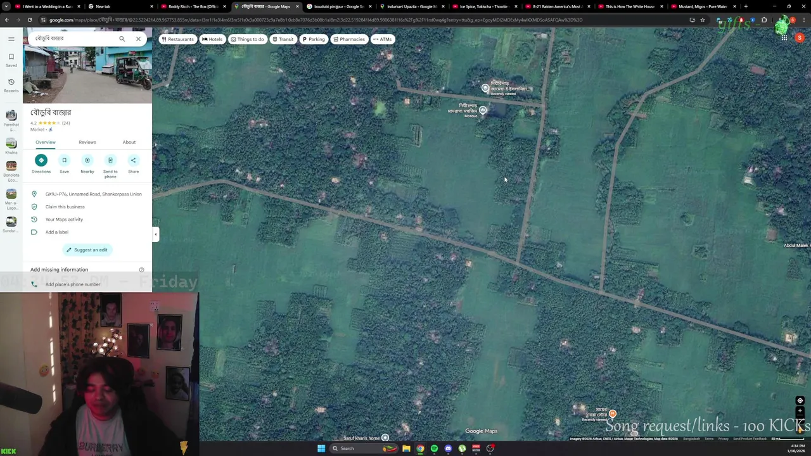Open the Google Maps hamburger menu
811x456 pixels.
pos(11,39)
